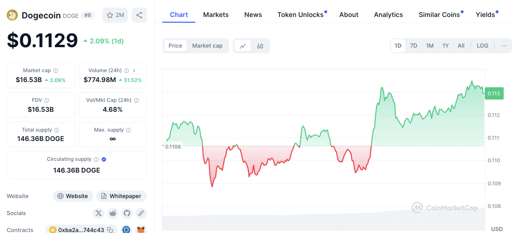Switch to the Markets tab
Screen dimensions: 515x233
pos(216,15)
